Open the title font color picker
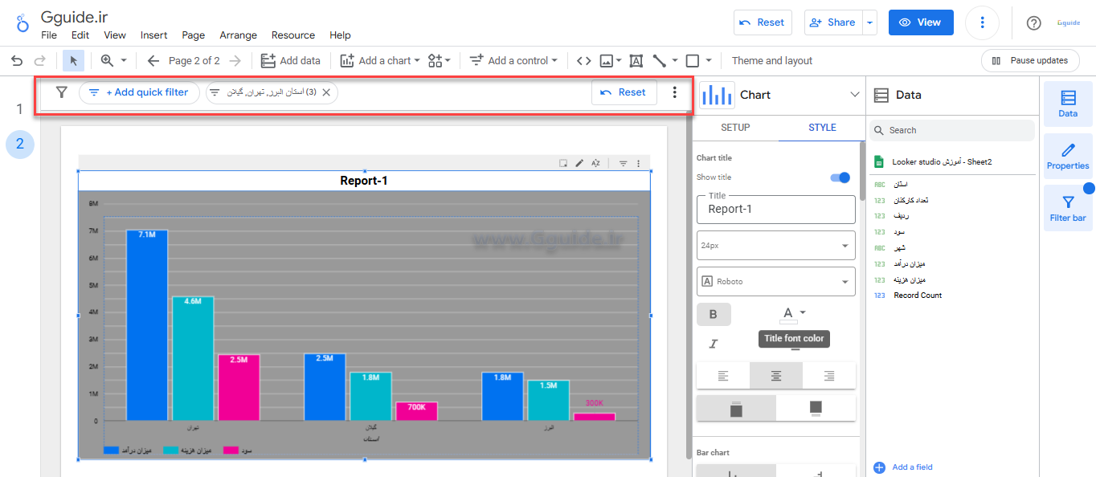The height and width of the screenshot is (477, 1096). click(x=793, y=313)
